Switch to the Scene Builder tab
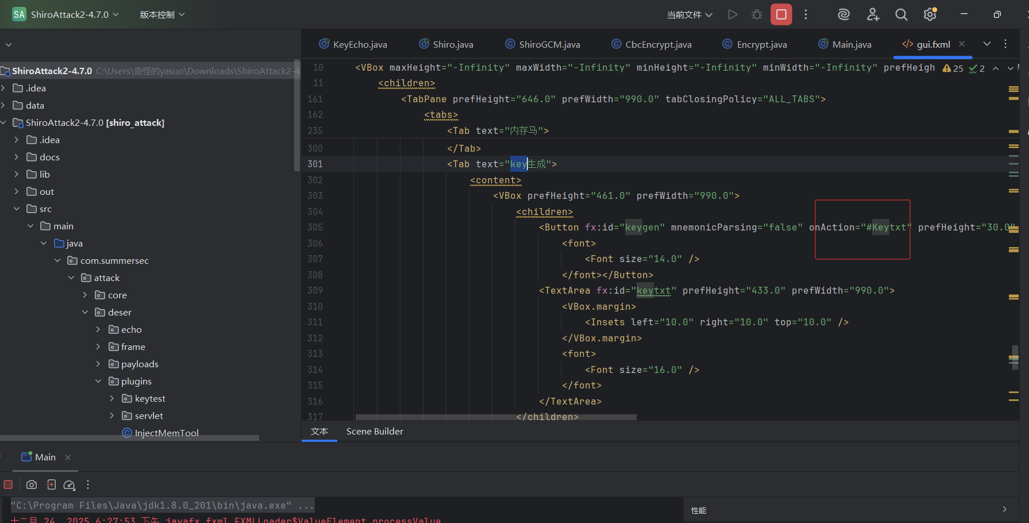This screenshot has width=1029, height=523. [375, 431]
